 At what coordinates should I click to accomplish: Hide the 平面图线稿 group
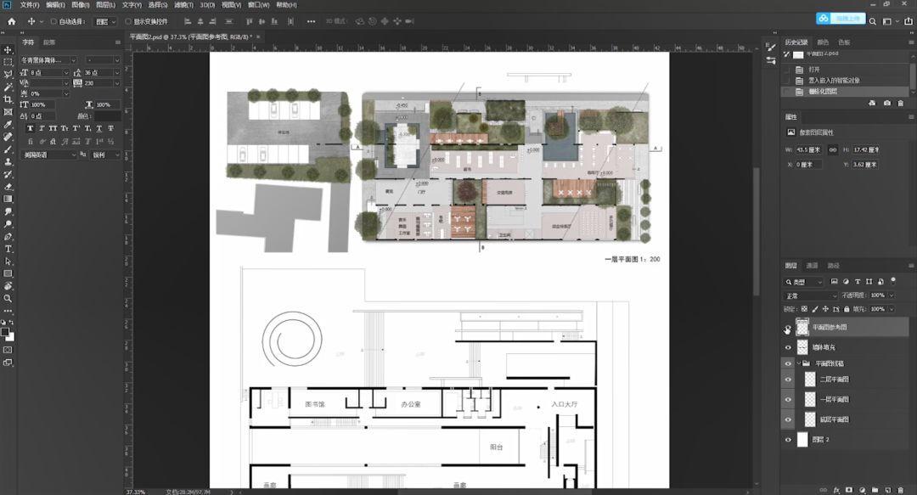pyautogui.click(x=788, y=363)
